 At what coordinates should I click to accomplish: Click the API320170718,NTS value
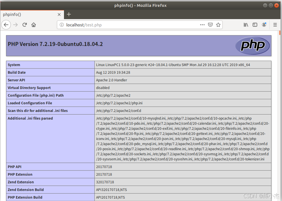click(111, 190)
